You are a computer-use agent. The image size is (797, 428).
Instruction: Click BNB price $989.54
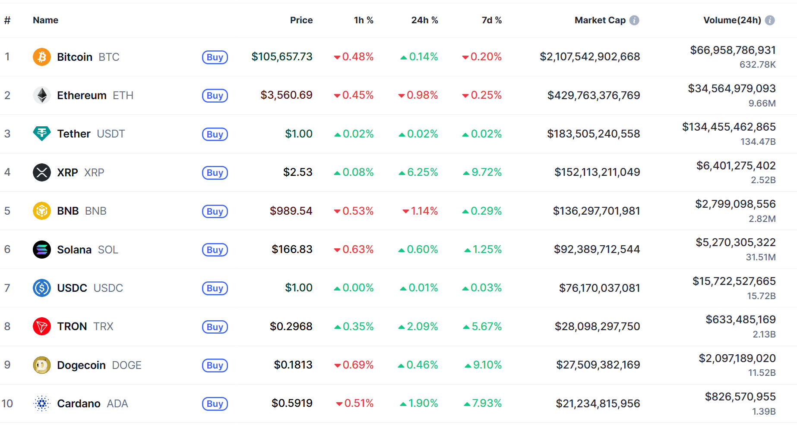(x=291, y=211)
